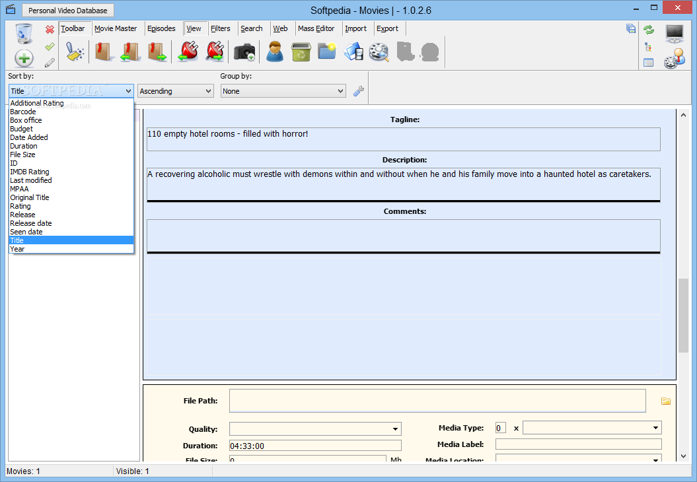Screen dimensions: 697x482
Task: Select Duration in sort list
Action: click(71, 146)
